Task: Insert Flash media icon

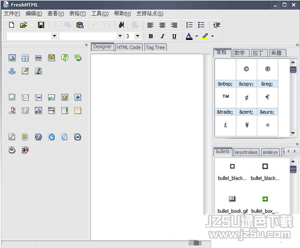Action: click(x=38, y=137)
